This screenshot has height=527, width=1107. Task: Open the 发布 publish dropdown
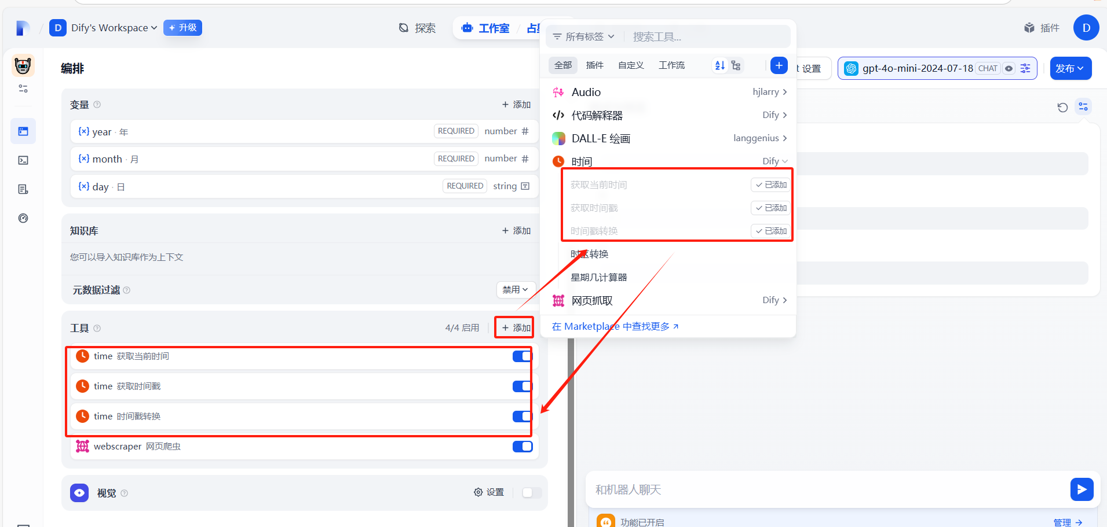[1071, 68]
